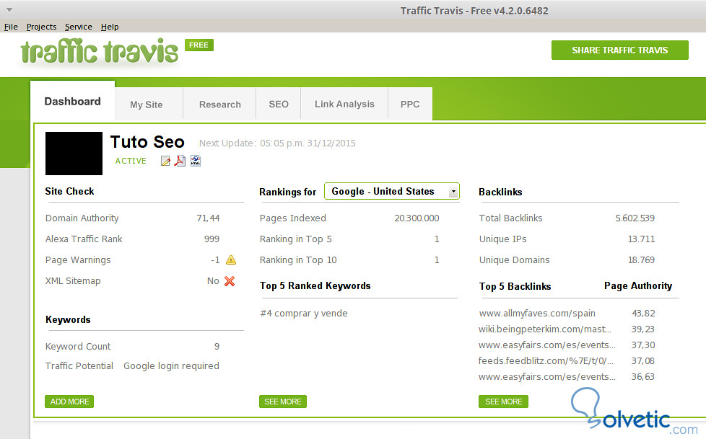Click the Pages Indexed value 20.300.000

click(x=417, y=218)
